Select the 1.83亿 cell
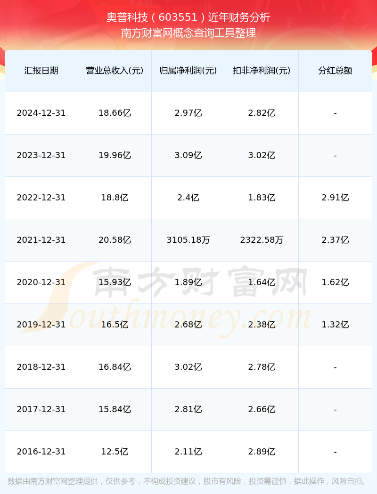Screen dimensions: 377x494 tap(262, 198)
